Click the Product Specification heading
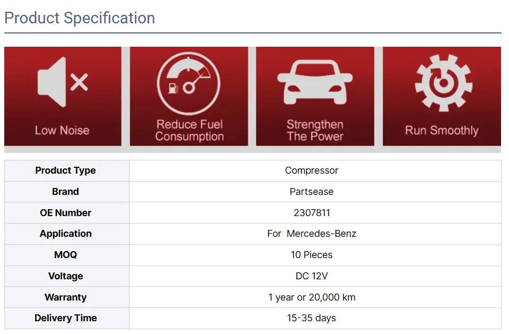 (x=80, y=18)
